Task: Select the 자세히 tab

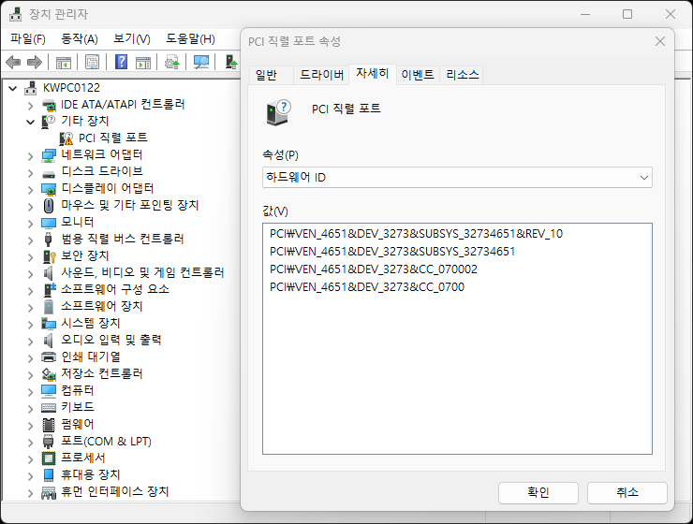Action: click(x=372, y=74)
